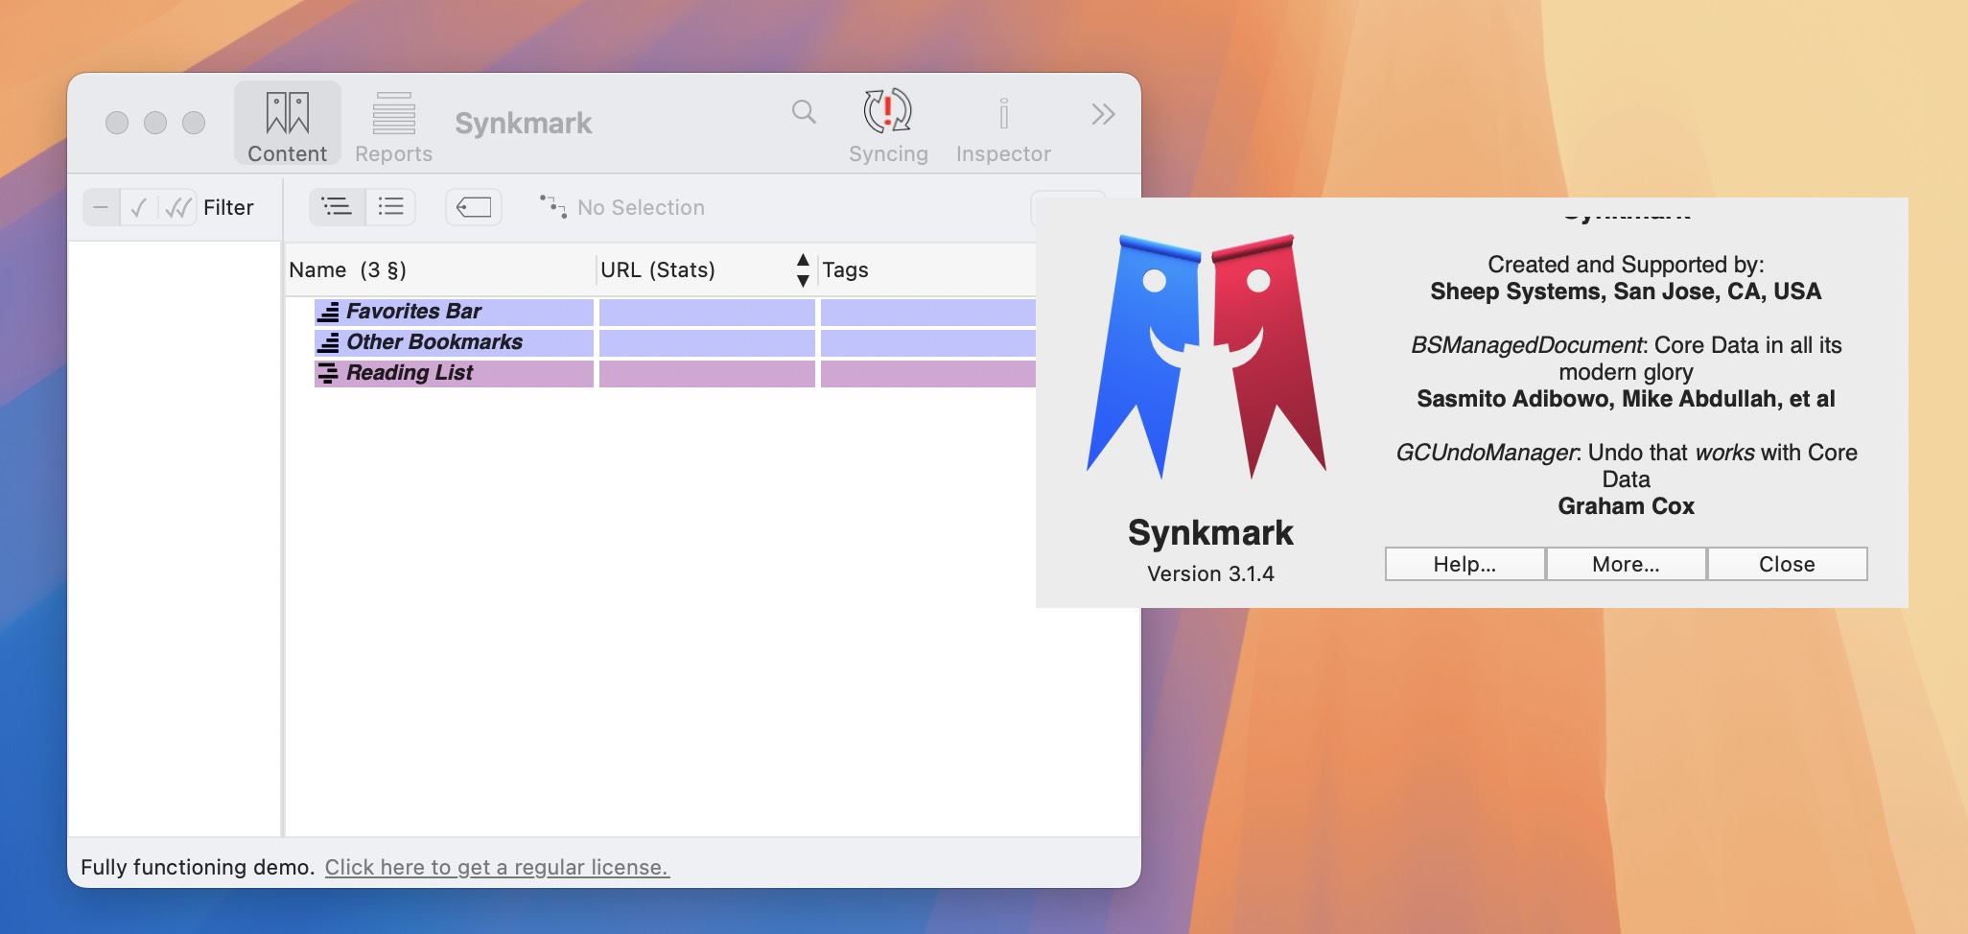Select the Reading List row

675,373
